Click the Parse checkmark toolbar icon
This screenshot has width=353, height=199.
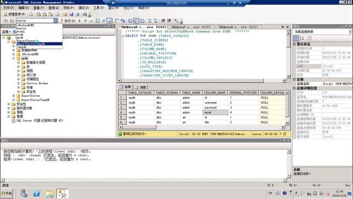click(x=91, y=21)
